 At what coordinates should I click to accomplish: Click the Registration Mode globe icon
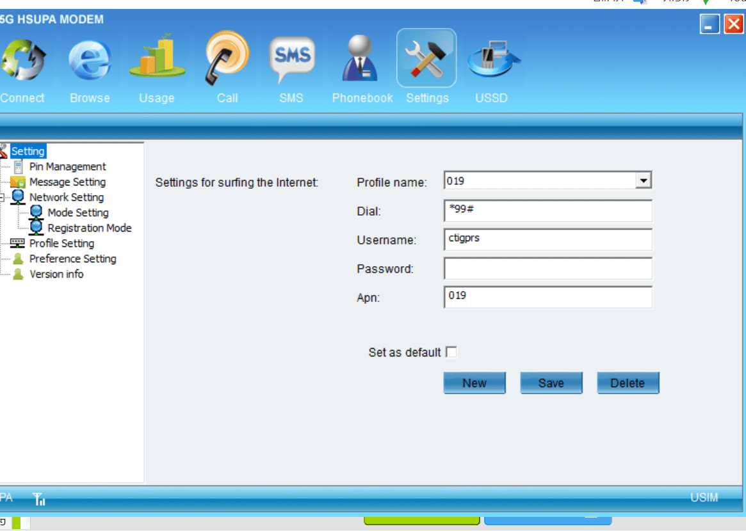[x=36, y=227]
